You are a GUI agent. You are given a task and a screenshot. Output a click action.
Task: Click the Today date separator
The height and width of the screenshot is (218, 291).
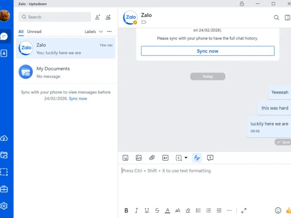pos(208,76)
